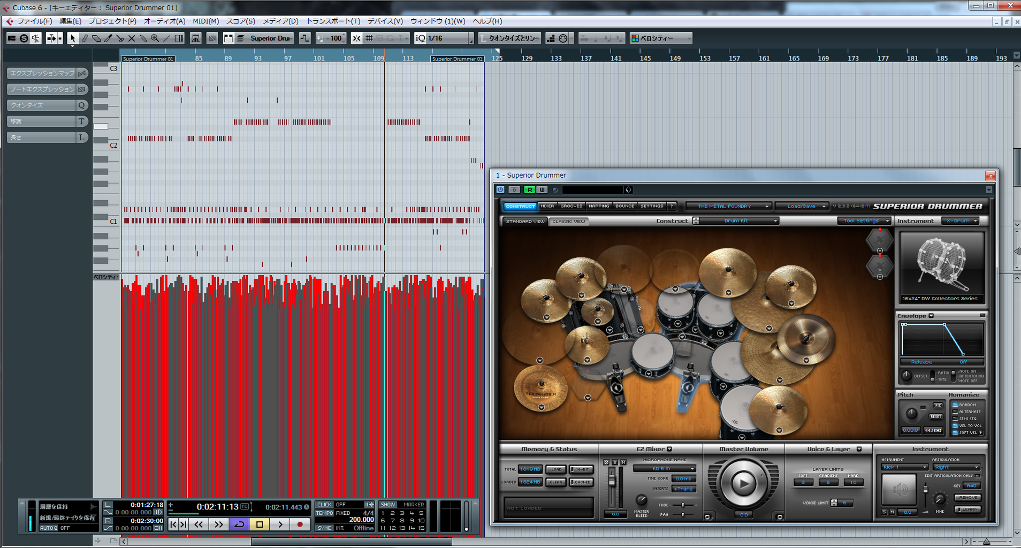Image resolution: width=1021 pixels, height=548 pixels.
Task: Open the 編集(E) menu
Action: tap(70, 21)
